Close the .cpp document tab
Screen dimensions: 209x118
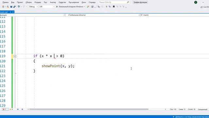pos(13,12)
